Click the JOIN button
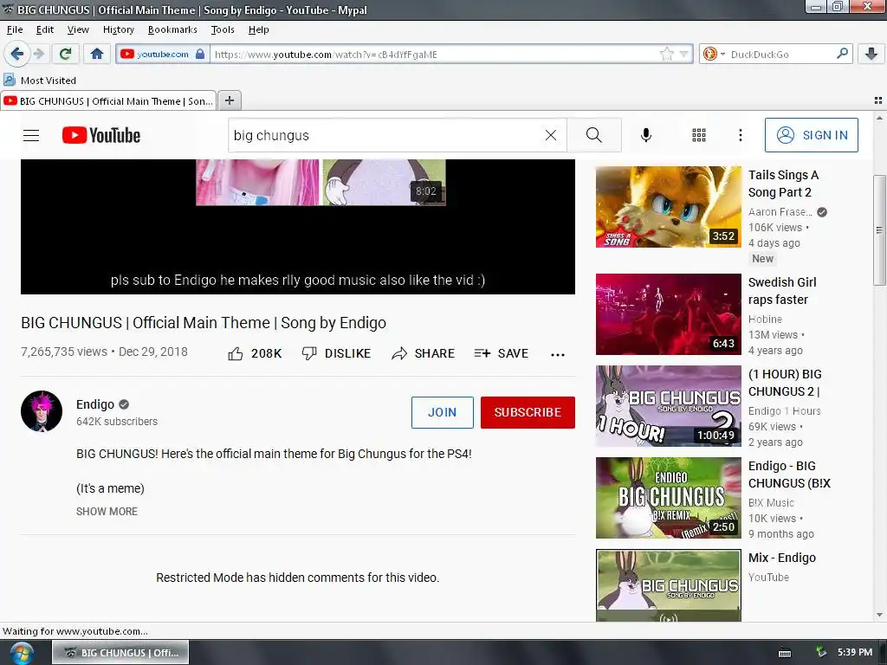Screen dimensions: 887x665 tap(443, 412)
